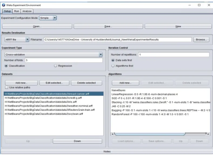This screenshot has width=213, height=155.
Task: Select breast-cancer.arff dataset row
Action: click(53, 94)
